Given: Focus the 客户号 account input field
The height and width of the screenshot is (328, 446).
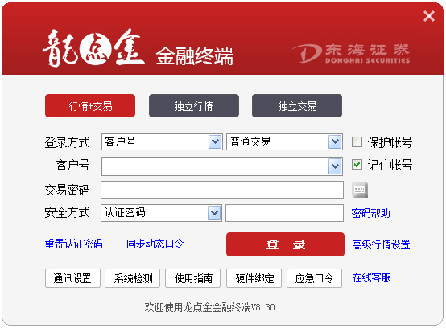Looking at the screenshot, I should tap(215, 166).
